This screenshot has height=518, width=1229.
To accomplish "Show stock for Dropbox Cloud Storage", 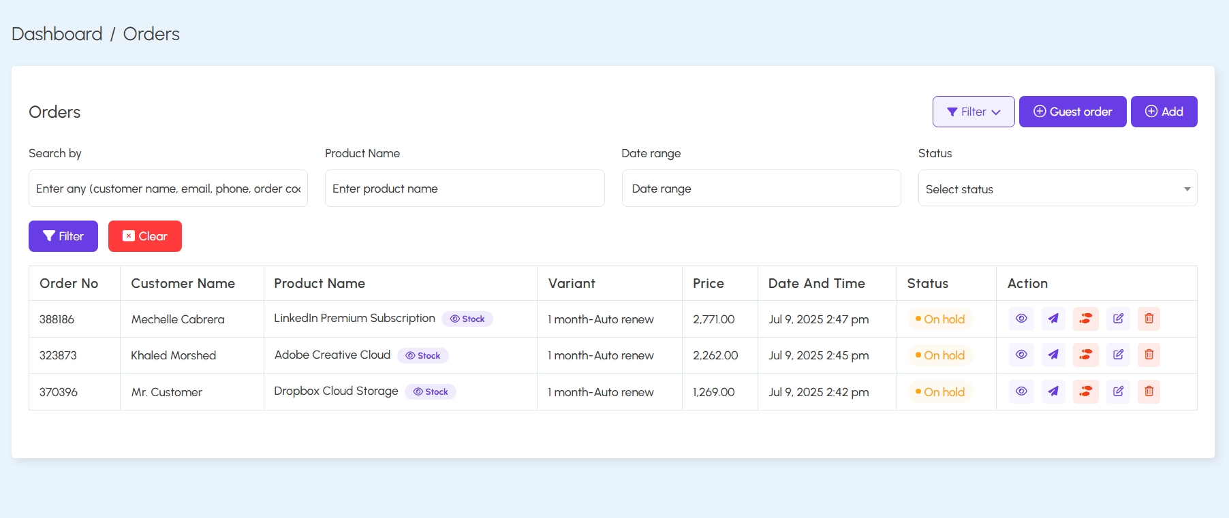I will click(x=431, y=391).
